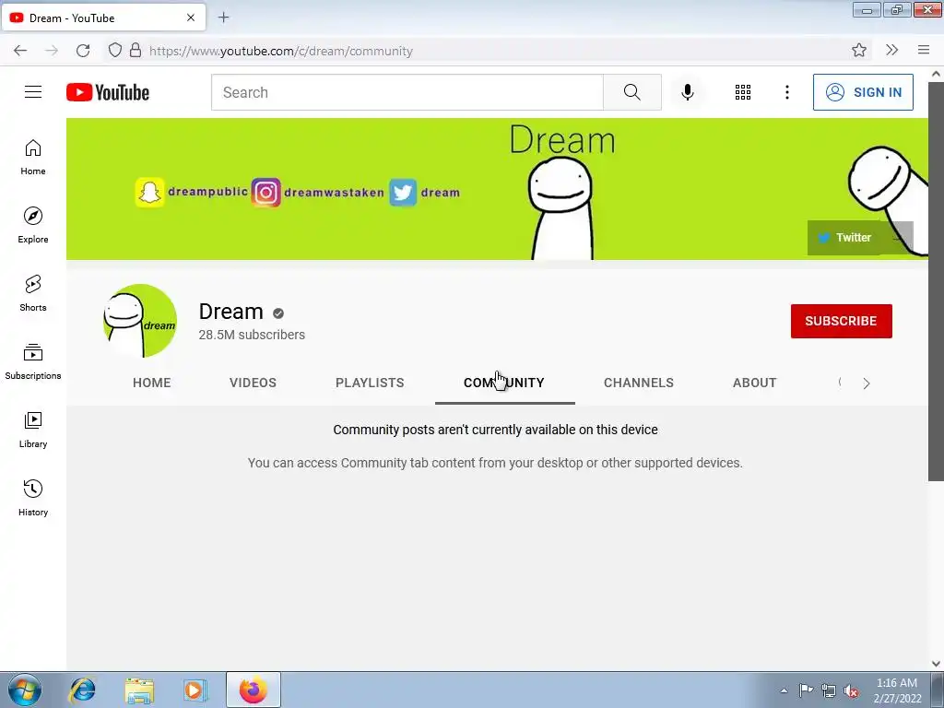Screen dimensions: 944x708
Task: Switch to the CHANNELS tab
Action: 639,383
